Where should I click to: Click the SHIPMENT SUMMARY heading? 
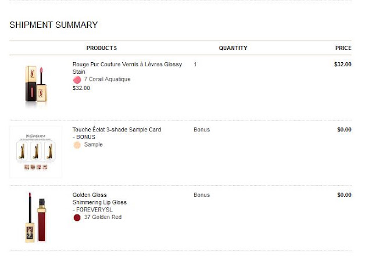53,25
